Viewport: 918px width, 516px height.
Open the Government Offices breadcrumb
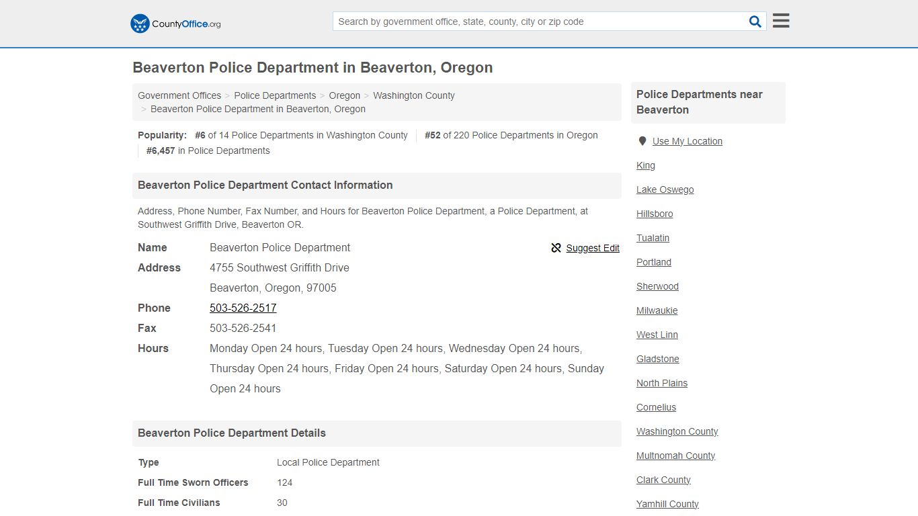click(x=179, y=95)
